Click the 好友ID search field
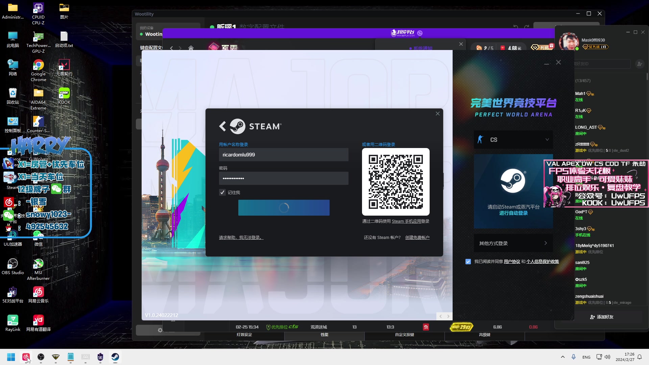 pyautogui.click(x=602, y=64)
